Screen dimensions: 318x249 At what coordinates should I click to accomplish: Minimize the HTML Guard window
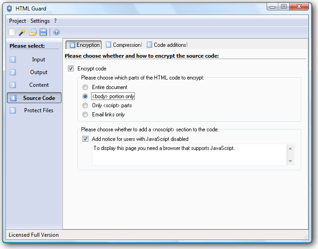pyautogui.click(x=272, y=7)
